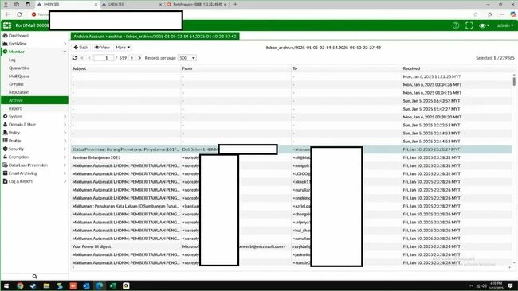518x291 pixels.
Task: Click the Back button
Action: pos(81,48)
